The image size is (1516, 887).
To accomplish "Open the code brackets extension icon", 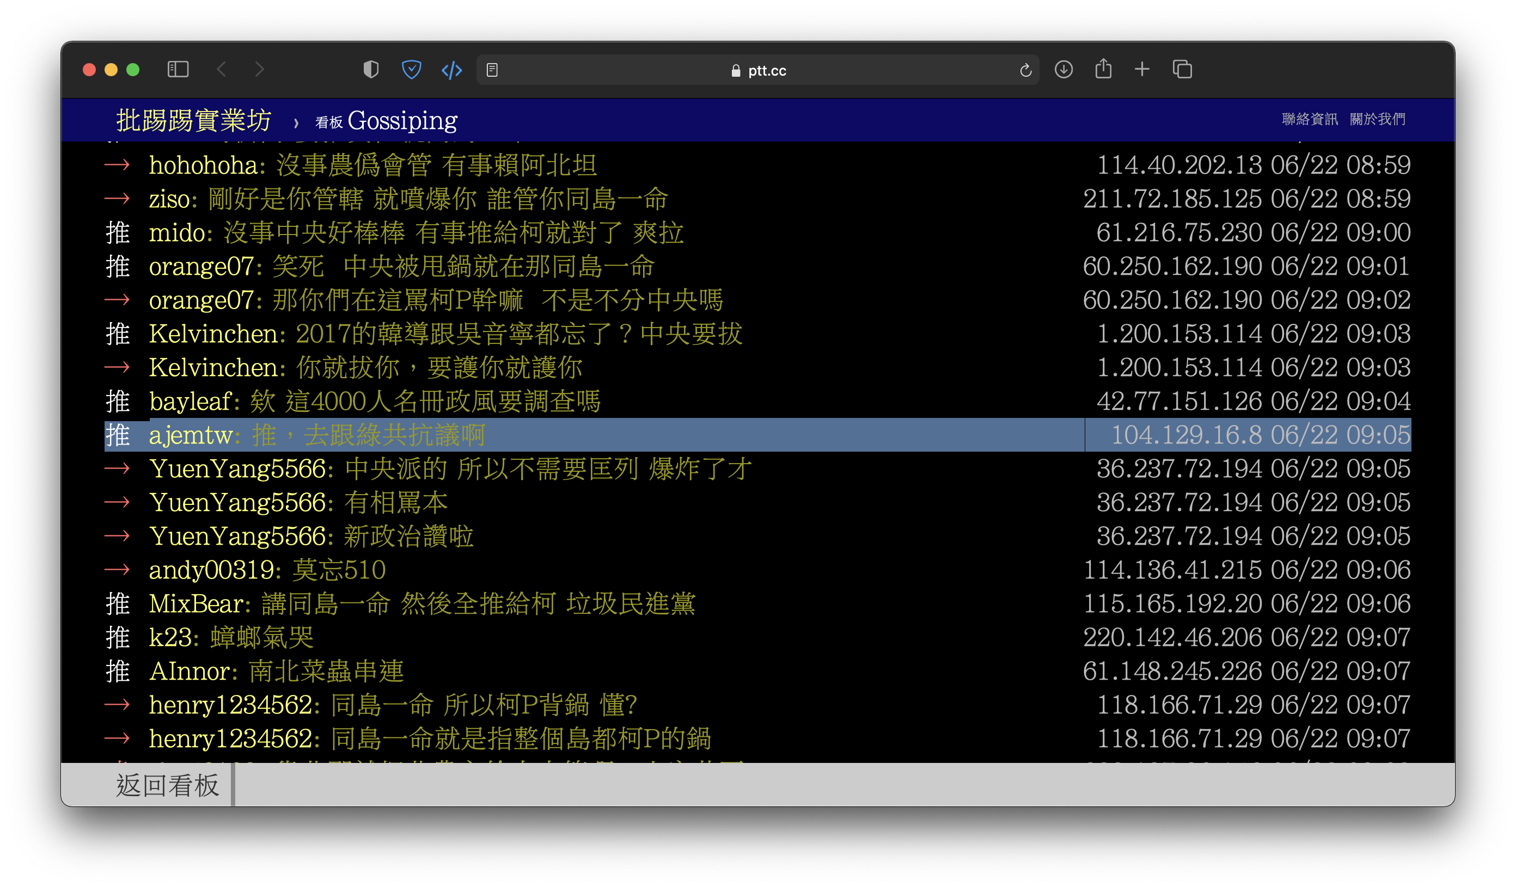I will coord(452,70).
